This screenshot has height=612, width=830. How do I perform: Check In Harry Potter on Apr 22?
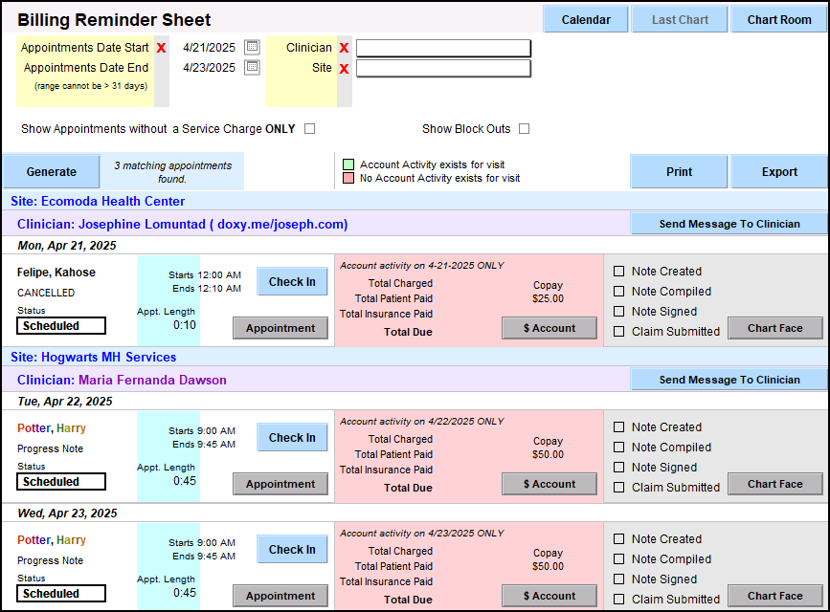coord(292,438)
